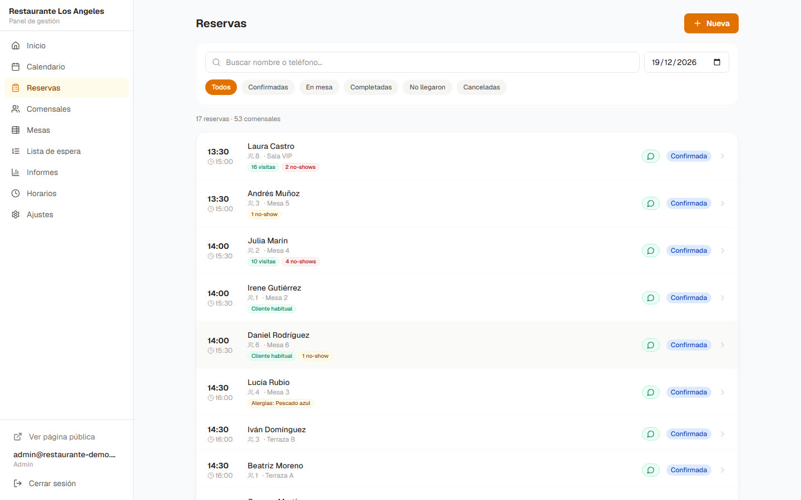This screenshot has width=801, height=500.
Task: Open message icon in Lucía Rubio row
Action: click(650, 392)
